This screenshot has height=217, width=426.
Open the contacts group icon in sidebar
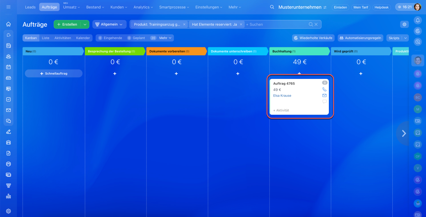(x=8, y=56)
